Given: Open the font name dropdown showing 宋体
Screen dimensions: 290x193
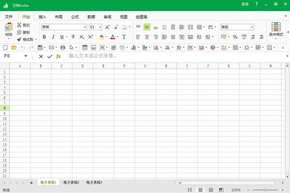Looking at the screenshot, I should [85, 27].
